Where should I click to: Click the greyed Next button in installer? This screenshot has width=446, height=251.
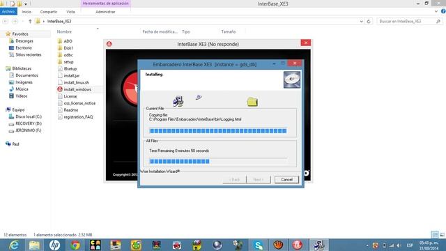[259, 180]
